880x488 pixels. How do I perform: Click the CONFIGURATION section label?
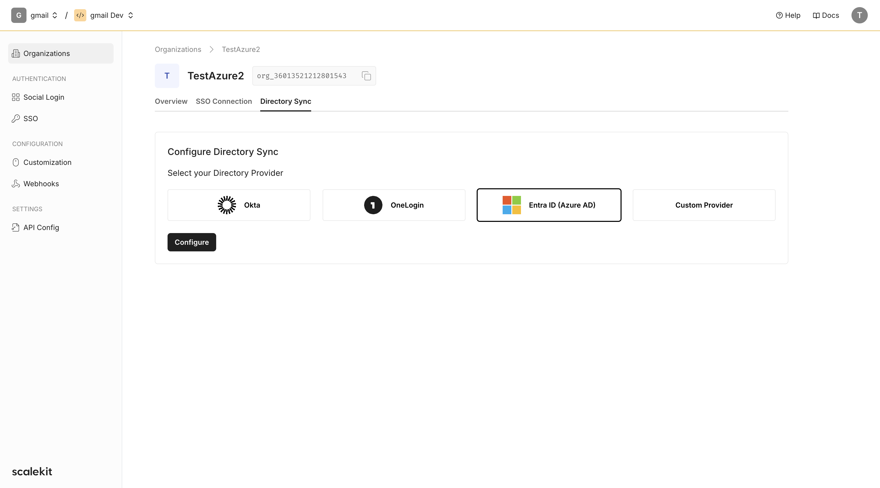[x=38, y=144]
